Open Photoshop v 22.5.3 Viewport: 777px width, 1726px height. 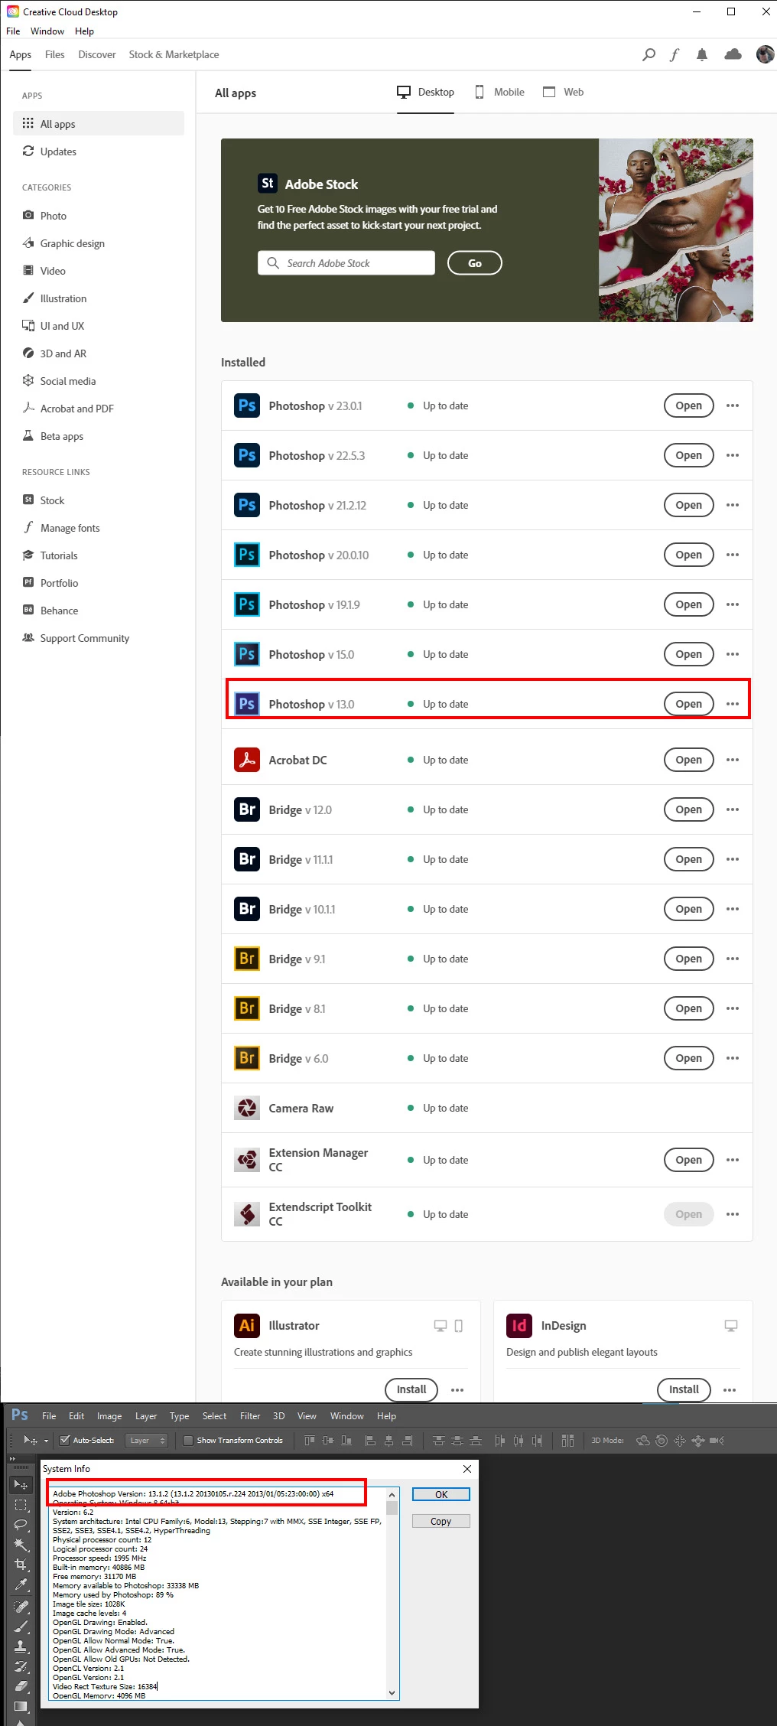[688, 455]
